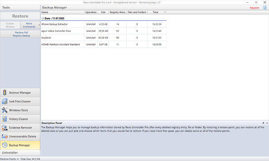Click the Backup Manager clock icon
The image size is (269, 161).
coord(4,145)
